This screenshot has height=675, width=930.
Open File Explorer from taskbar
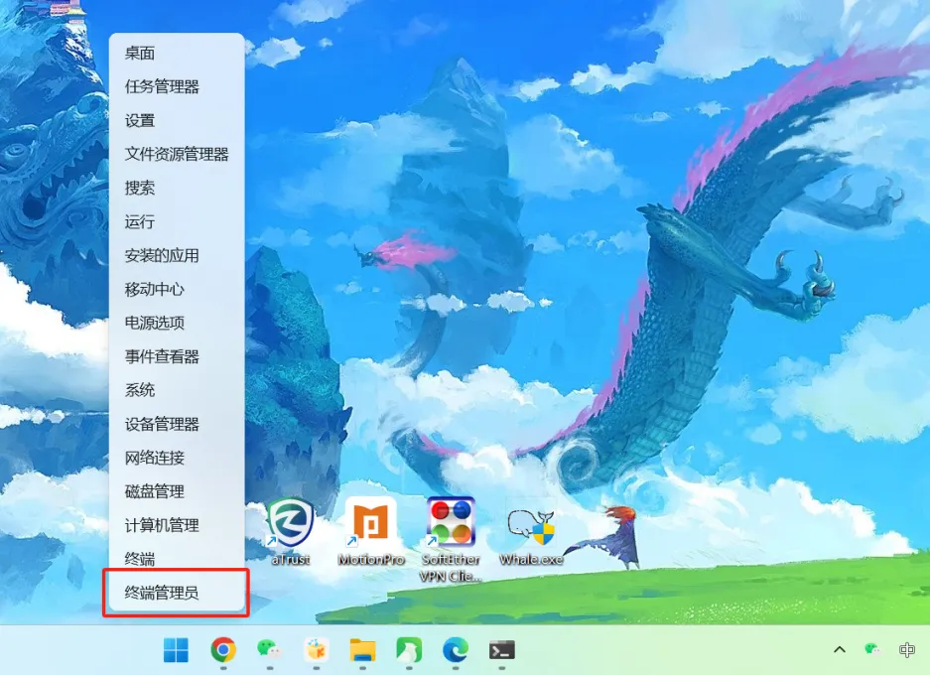click(x=362, y=650)
